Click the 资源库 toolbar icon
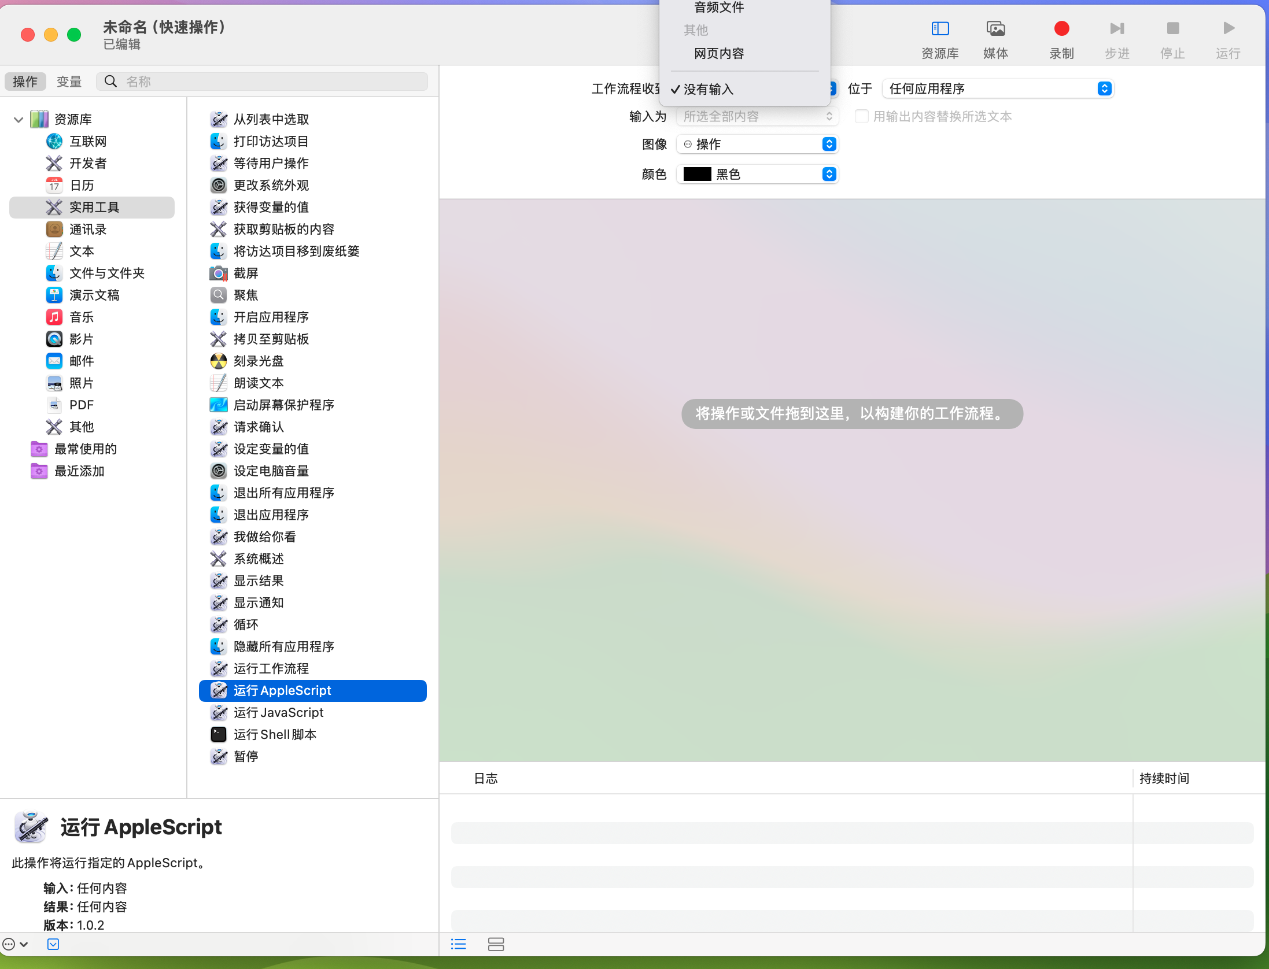1269x969 pixels. [940, 29]
